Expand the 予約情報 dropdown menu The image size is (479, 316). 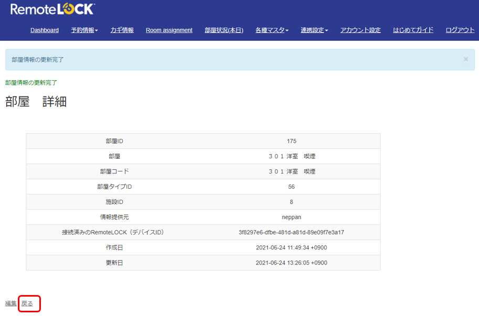point(84,30)
